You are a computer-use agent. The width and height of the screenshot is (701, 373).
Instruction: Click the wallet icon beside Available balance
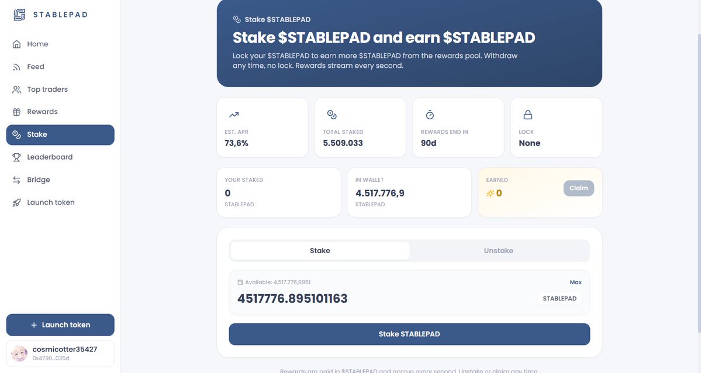point(240,282)
